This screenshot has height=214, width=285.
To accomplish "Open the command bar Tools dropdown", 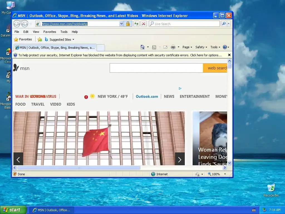I will click(215, 47).
